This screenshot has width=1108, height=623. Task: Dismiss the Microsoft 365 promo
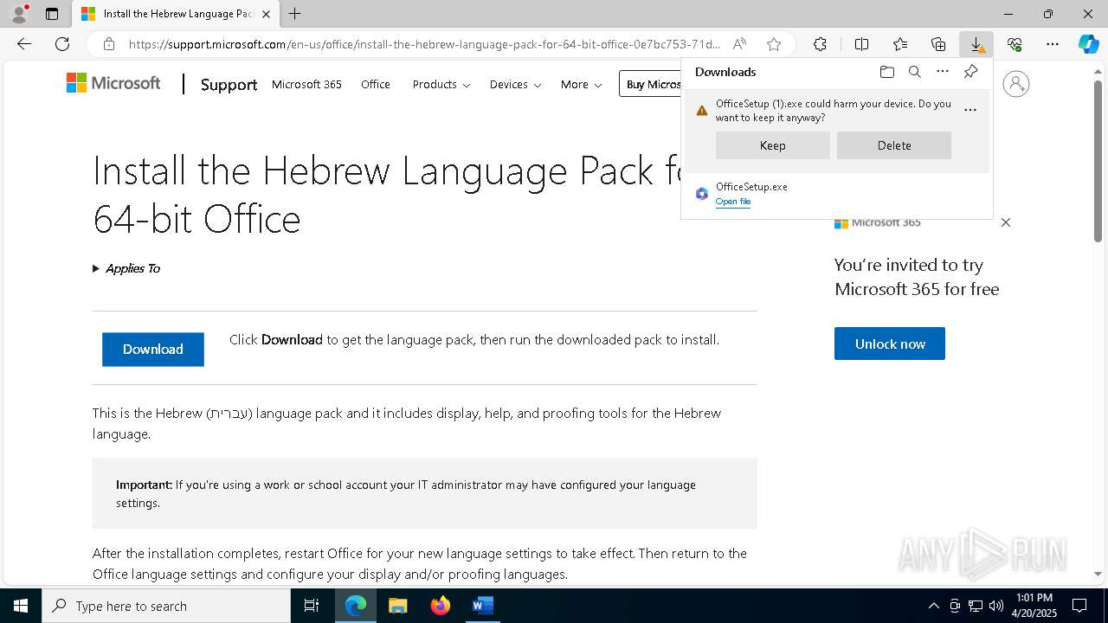(x=1006, y=222)
